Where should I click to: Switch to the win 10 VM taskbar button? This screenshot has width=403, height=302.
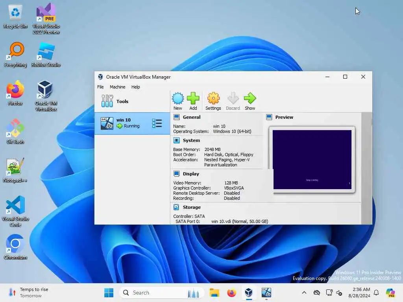[x=266, y=293]
